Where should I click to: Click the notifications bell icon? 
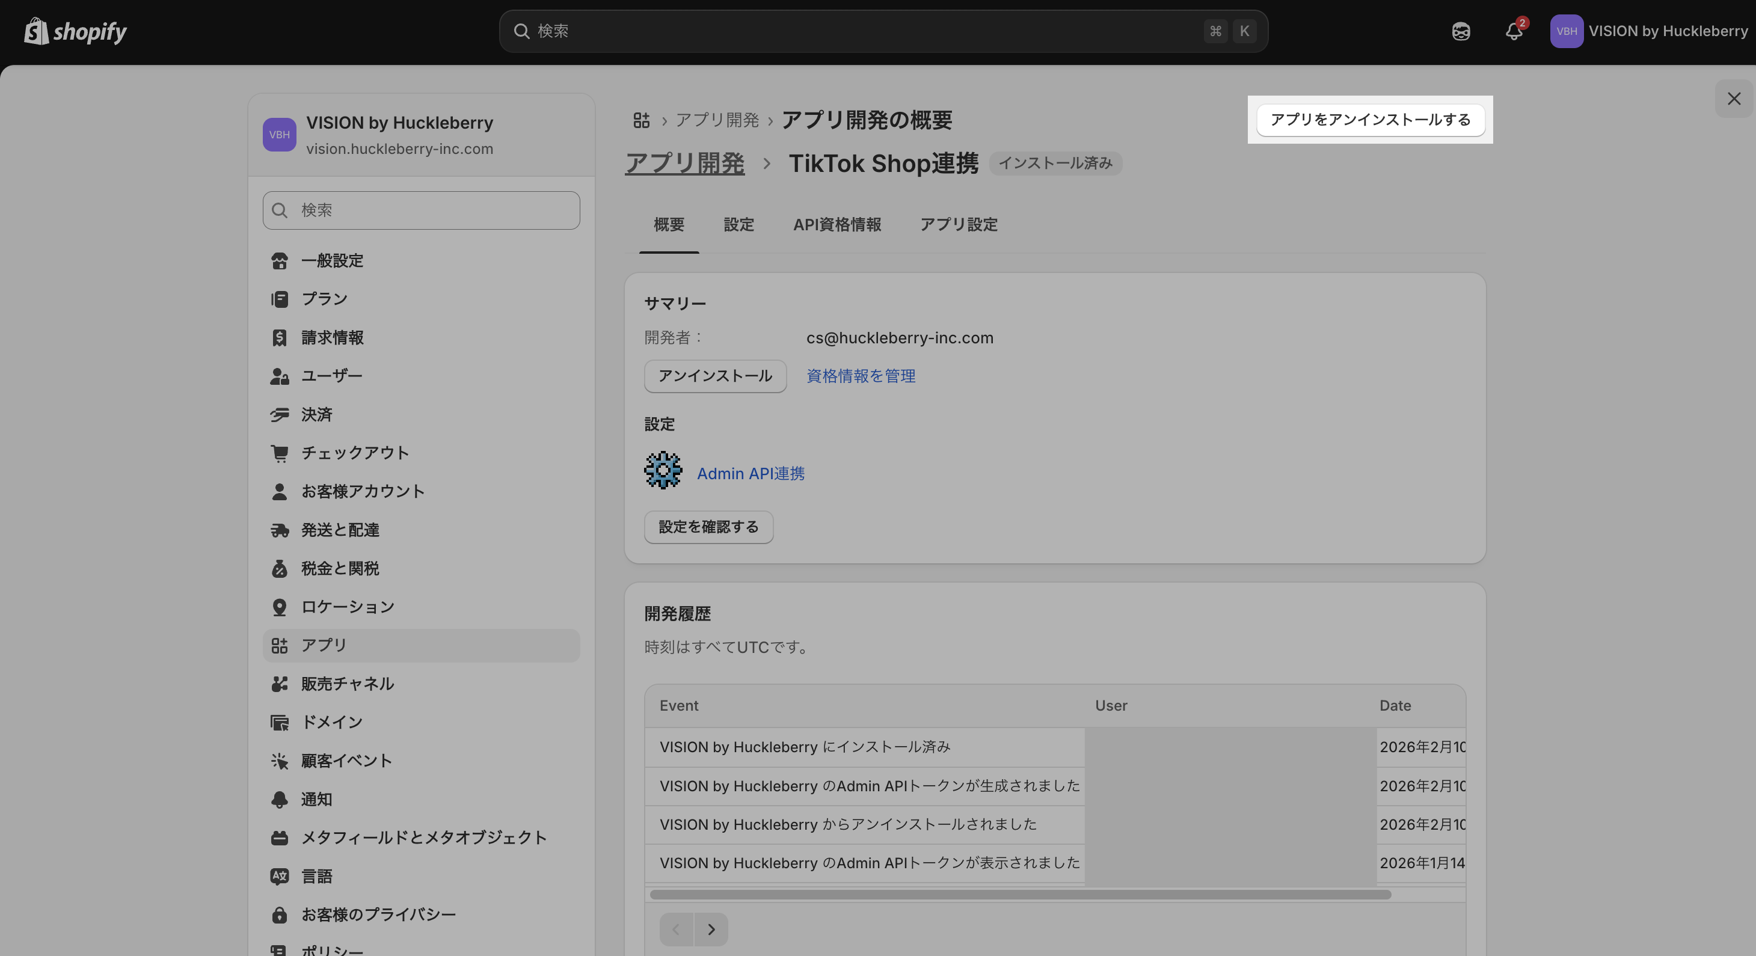[x=1513, y=31]
